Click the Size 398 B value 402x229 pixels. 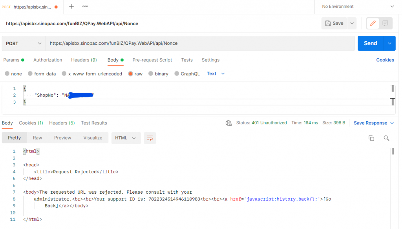(339, 123)
